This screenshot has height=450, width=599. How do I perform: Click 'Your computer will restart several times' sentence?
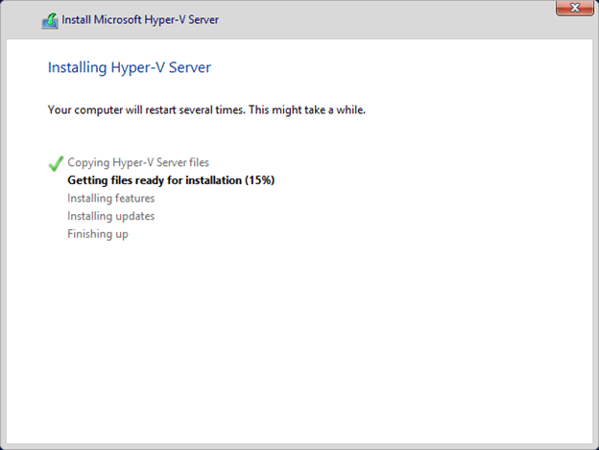(x=146, y=109)
